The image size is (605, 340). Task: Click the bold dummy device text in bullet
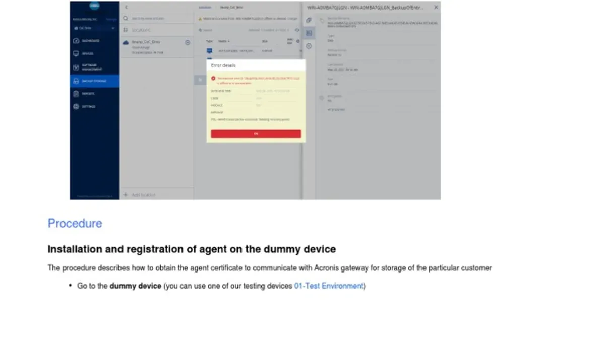(136, 286)
